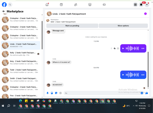Screen dimensions: 153x113
Task: Open the emoji picker in message box
Action: click(142, 93)
